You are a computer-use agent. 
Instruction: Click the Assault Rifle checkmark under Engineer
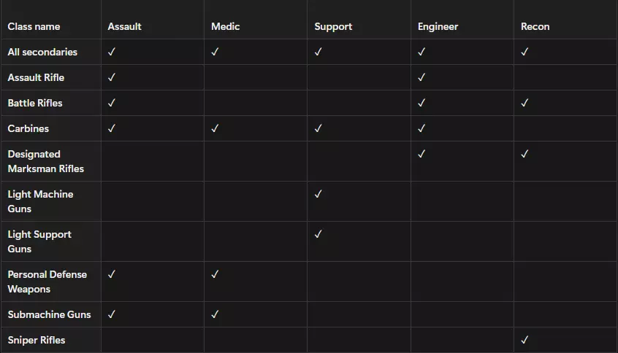(x=421, y=77)
